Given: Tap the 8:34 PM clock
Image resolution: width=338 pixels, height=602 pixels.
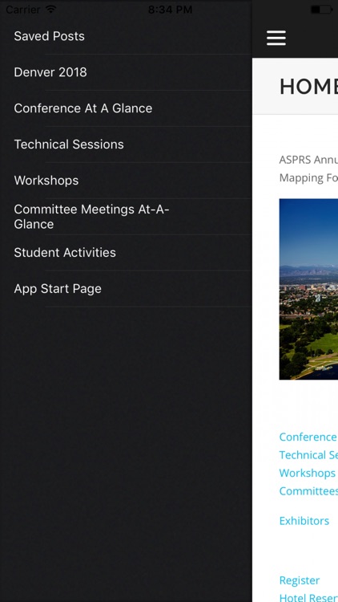Looking at the screenshot, I should pyautogui.click(x=170, y=9).
